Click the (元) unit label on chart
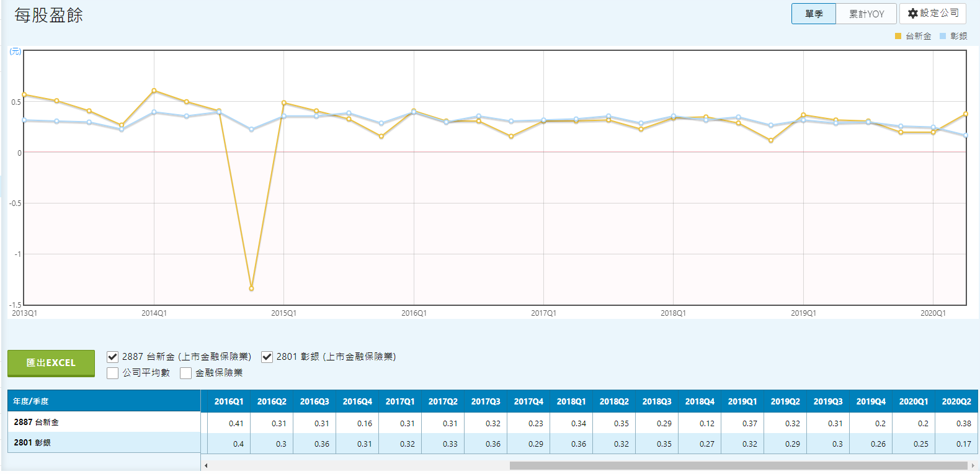 click(x=15, y=51)
